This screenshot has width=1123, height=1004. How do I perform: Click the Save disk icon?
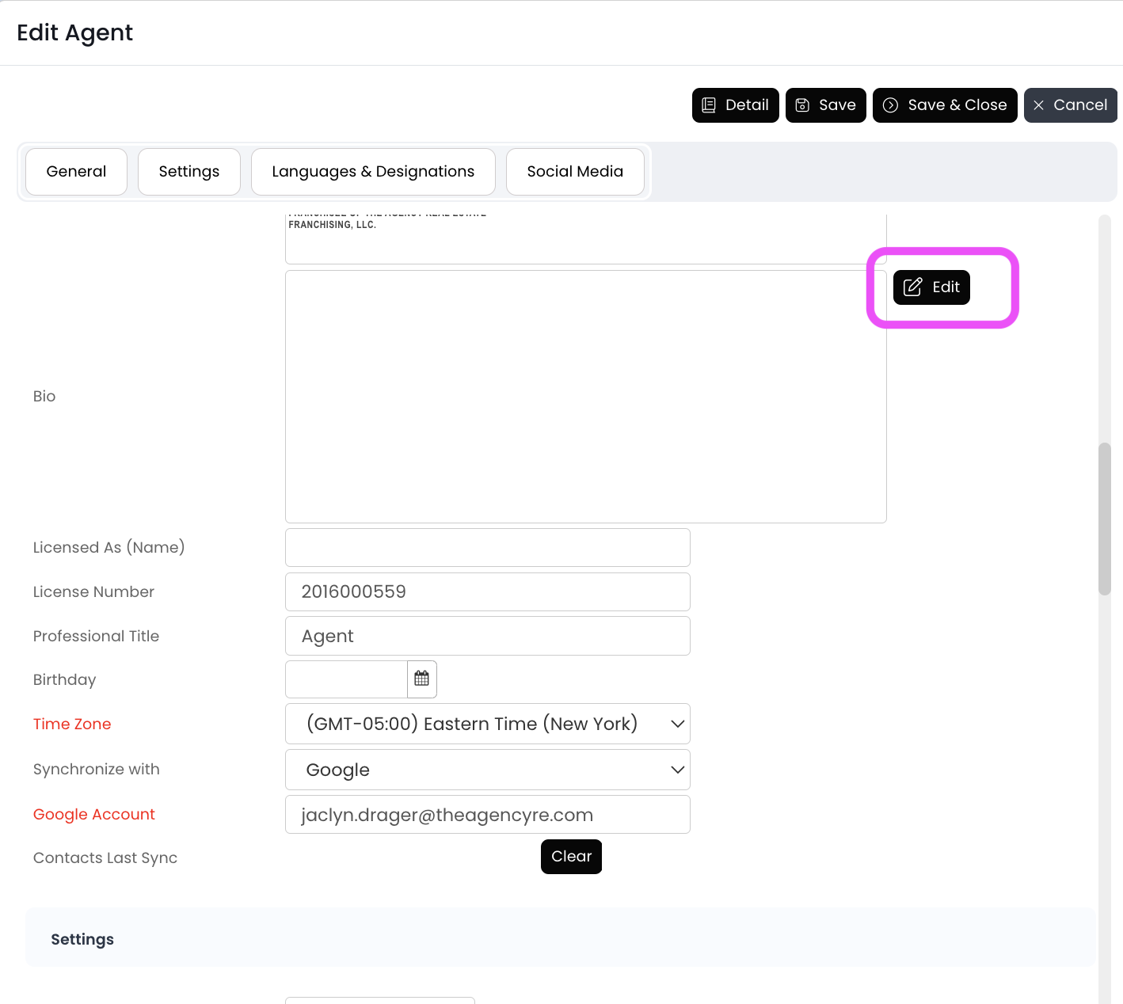(x=802, y=105)
